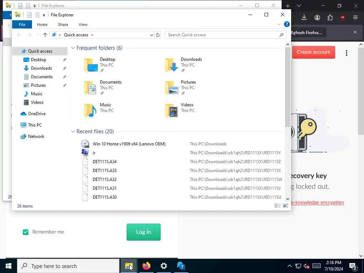Viewport: 364px width, 273px height.
Task: Click the Quick access breadcrumb chevron
Action: pos(92,35)
